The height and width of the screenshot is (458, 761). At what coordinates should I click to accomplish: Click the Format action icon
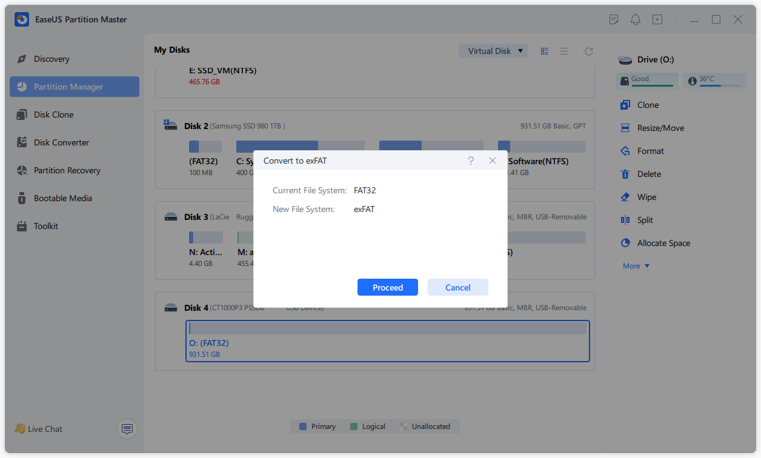pos(625,151)
